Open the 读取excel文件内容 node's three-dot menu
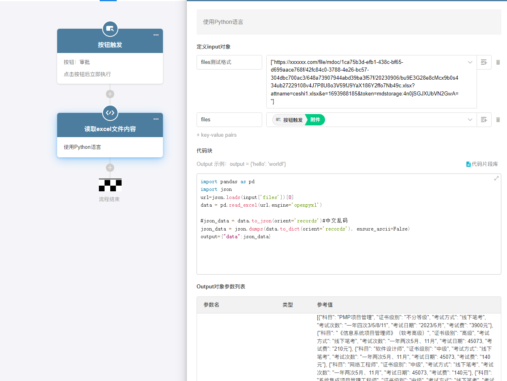 click(x=156, y=119)
